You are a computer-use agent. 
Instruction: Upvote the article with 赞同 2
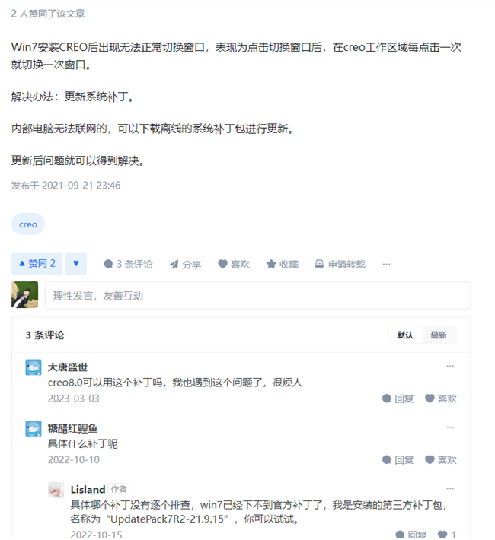coord(37,263)
